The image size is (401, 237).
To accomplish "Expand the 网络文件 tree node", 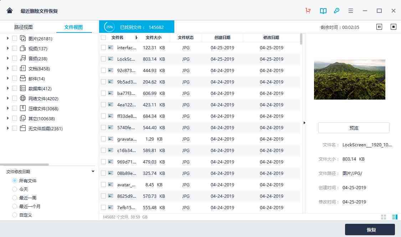I will point(7,98).
